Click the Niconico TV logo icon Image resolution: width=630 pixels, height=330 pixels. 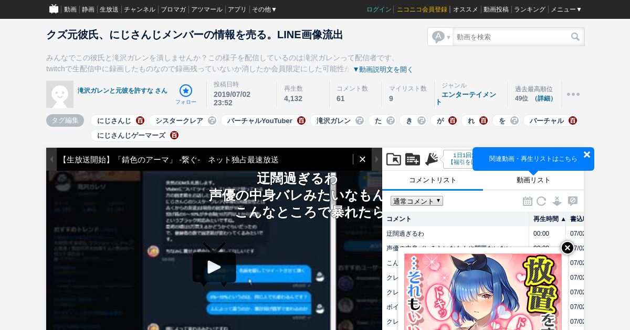pyautogui.click(x=54, y=9)
